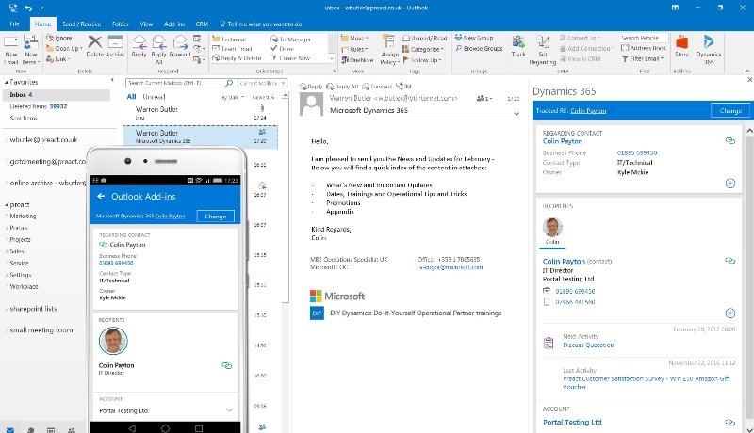Screen dimensions: 754x433
Task: Open the Sent Items folder
Action: [24, 118]
